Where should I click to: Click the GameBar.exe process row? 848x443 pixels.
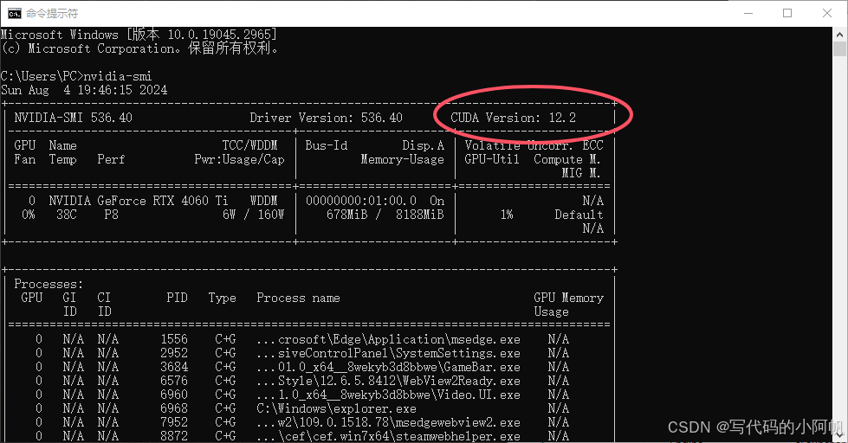point(301,368)
